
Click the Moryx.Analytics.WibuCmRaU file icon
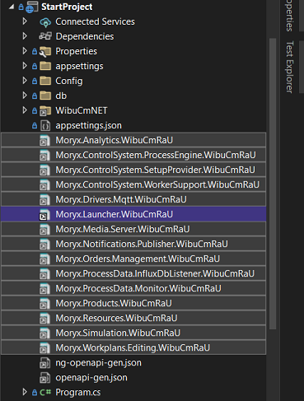point(44,140)
